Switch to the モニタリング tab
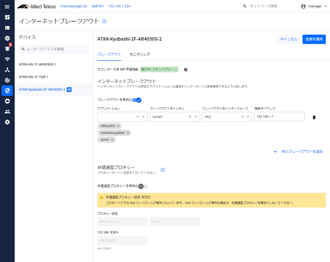 coord(140,54)
